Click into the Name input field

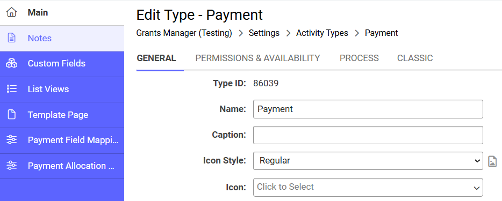coord(368,109)
